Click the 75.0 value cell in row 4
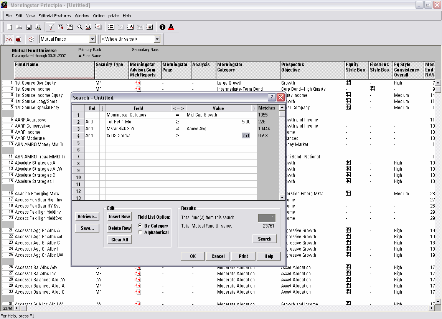This screenshot has height=319, width=442. pos(246,136)
